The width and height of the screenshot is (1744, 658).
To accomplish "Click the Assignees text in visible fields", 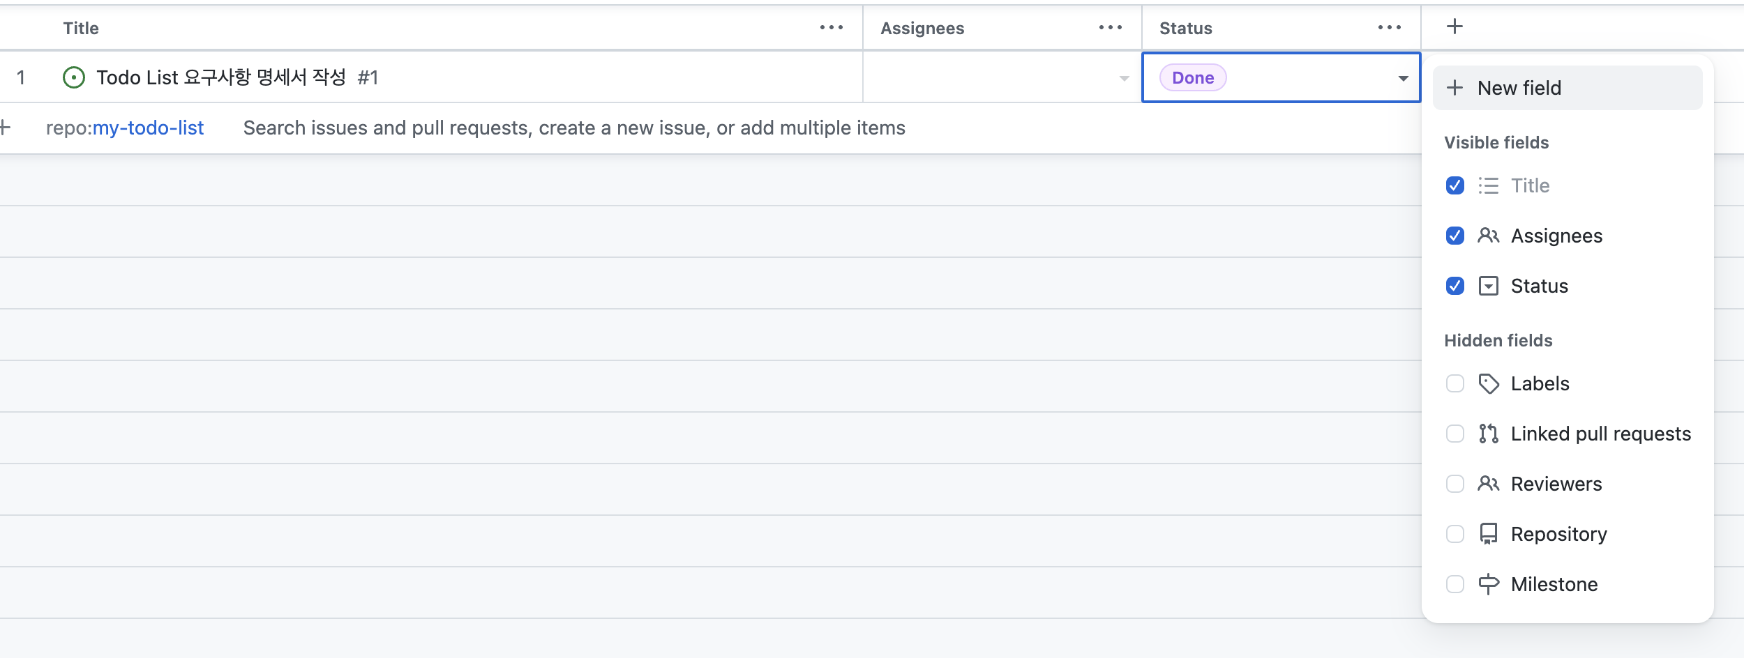I will pyautogui.click(x=1556, y=236).
